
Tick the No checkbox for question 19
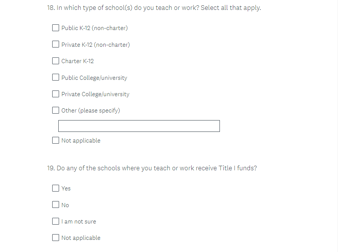56,205
